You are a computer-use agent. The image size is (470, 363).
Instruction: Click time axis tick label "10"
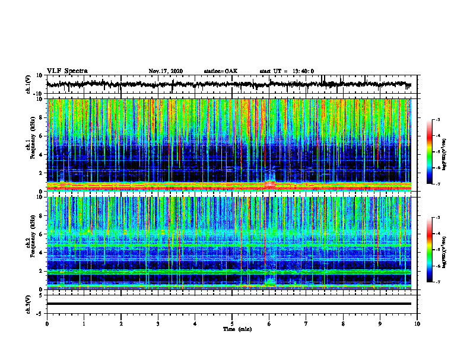417,324
